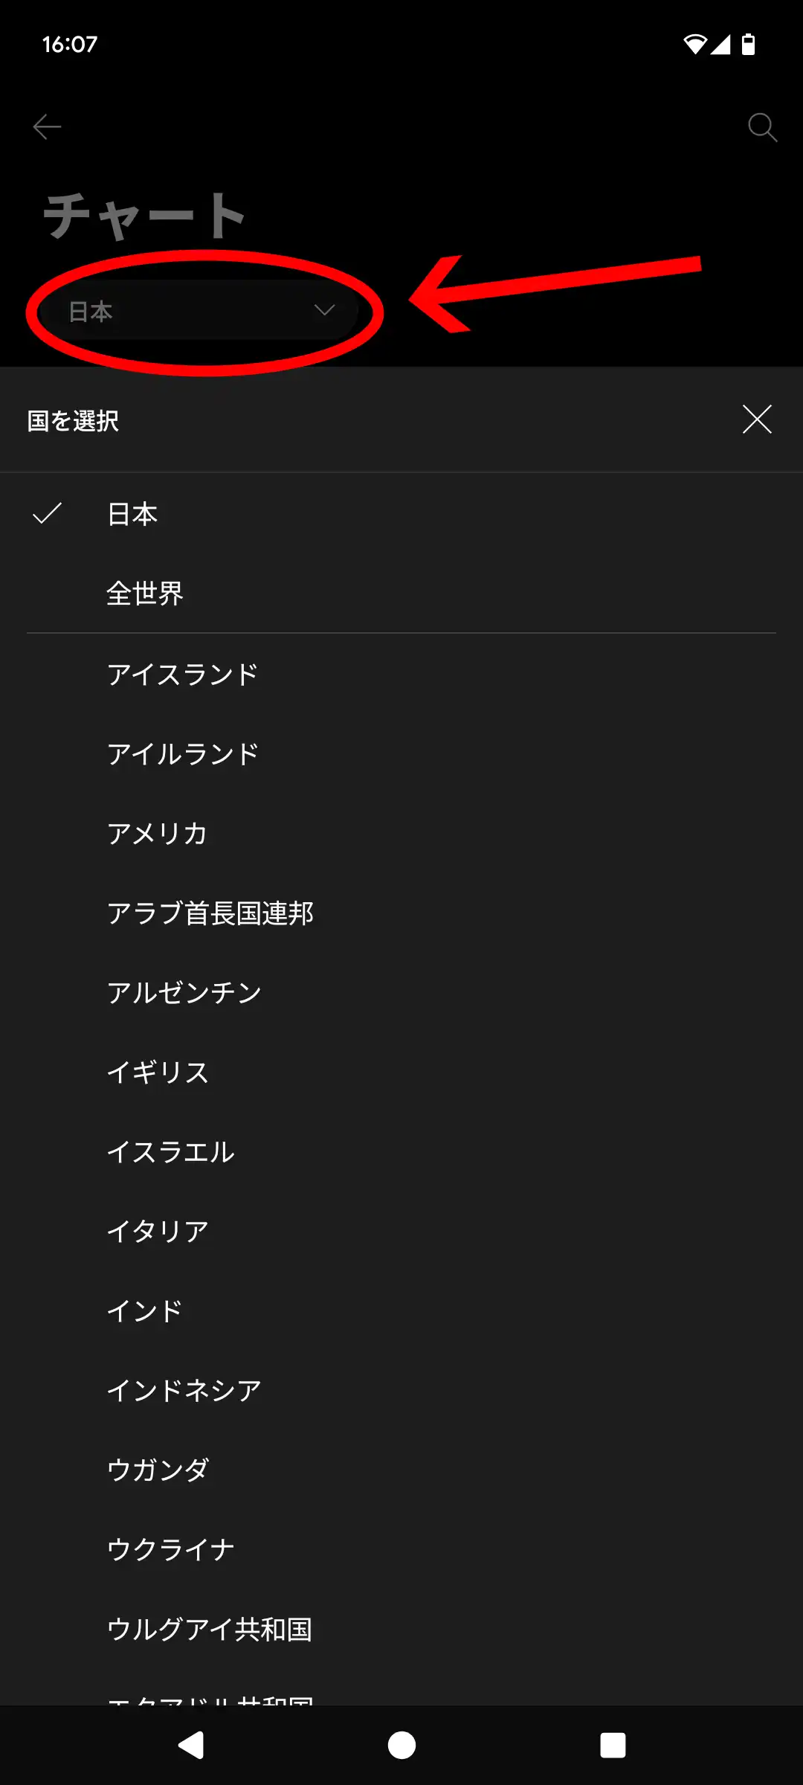This screenshot has width=803, height=1785.
Task: Tap イギリス country option
Action: point(158,1072)
